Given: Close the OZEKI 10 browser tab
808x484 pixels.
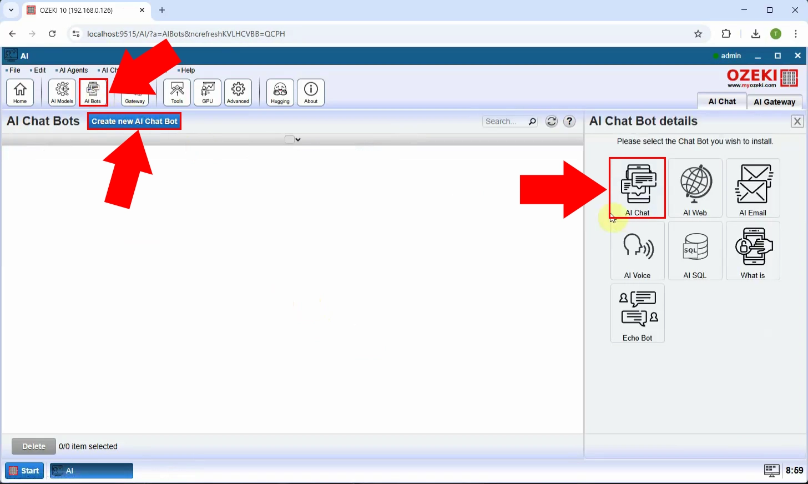Looking at the screenshot, I should tap(142, 10).
